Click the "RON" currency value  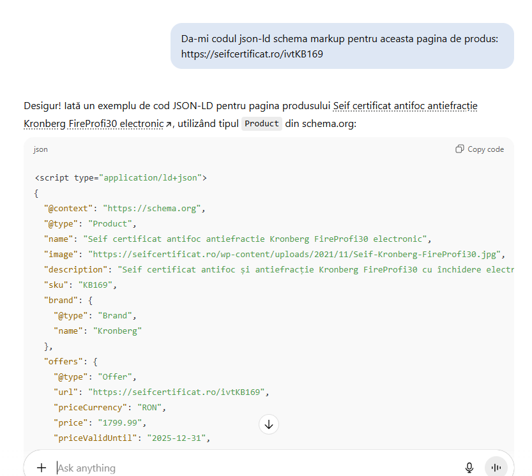[149, 408]
